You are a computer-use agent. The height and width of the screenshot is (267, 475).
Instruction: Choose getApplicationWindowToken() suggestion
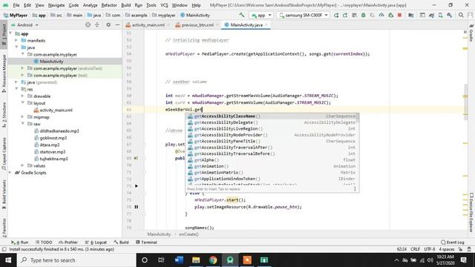click(x=272, y=179)
